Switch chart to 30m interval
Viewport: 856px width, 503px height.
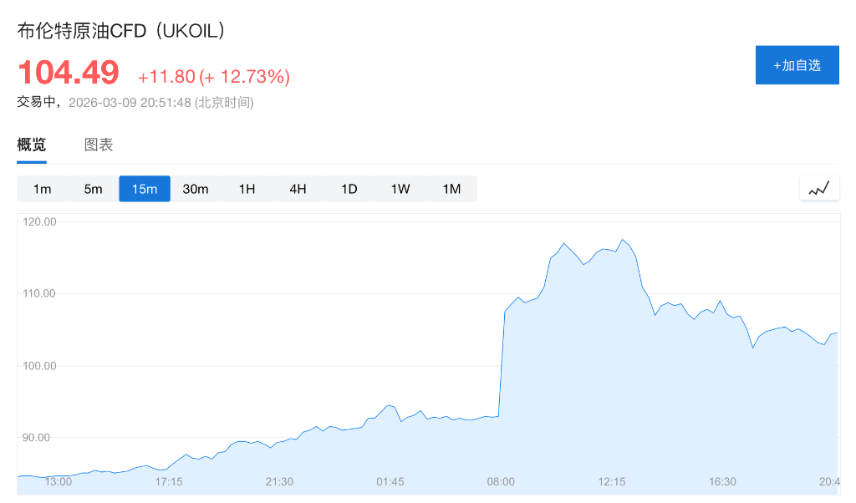(196, 189)
